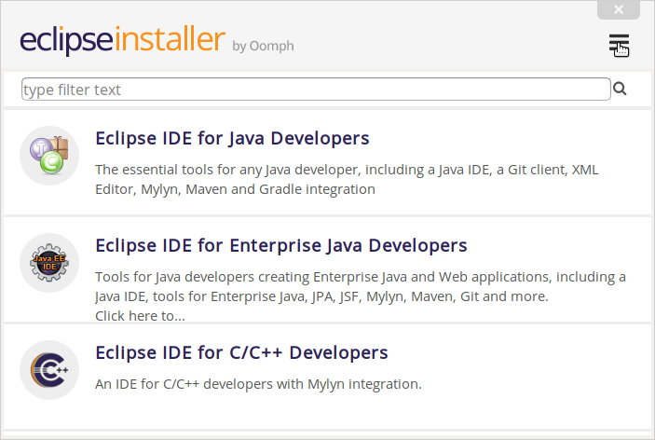Expand description via 'Click here to...' link
655x440 pixels.
[140, 316]
